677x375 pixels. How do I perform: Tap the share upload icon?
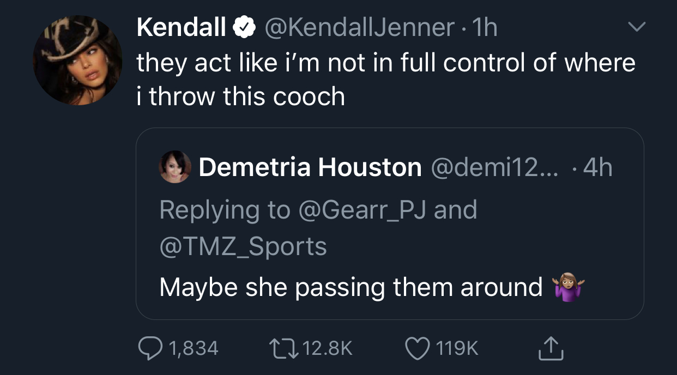(x=551, y=348)
